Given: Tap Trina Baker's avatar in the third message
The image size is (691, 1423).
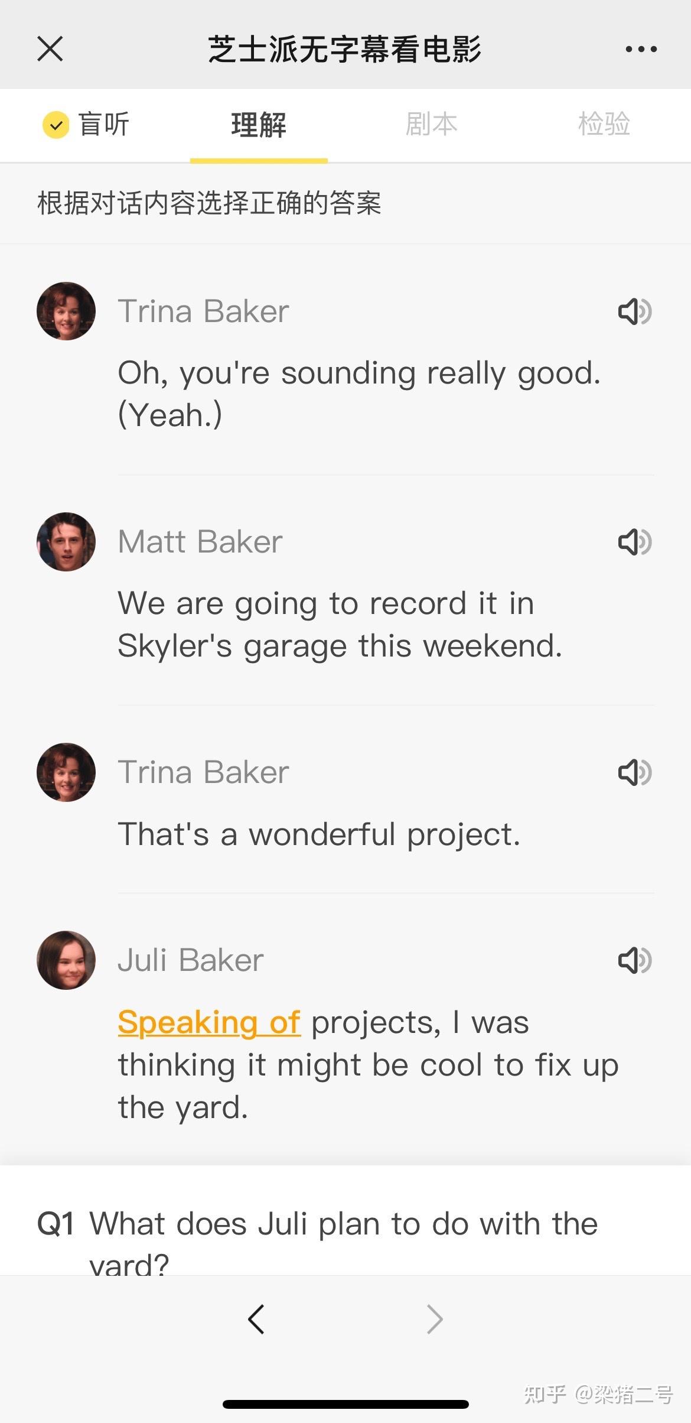Looking at the screenshot, I should tap(66, 772).
